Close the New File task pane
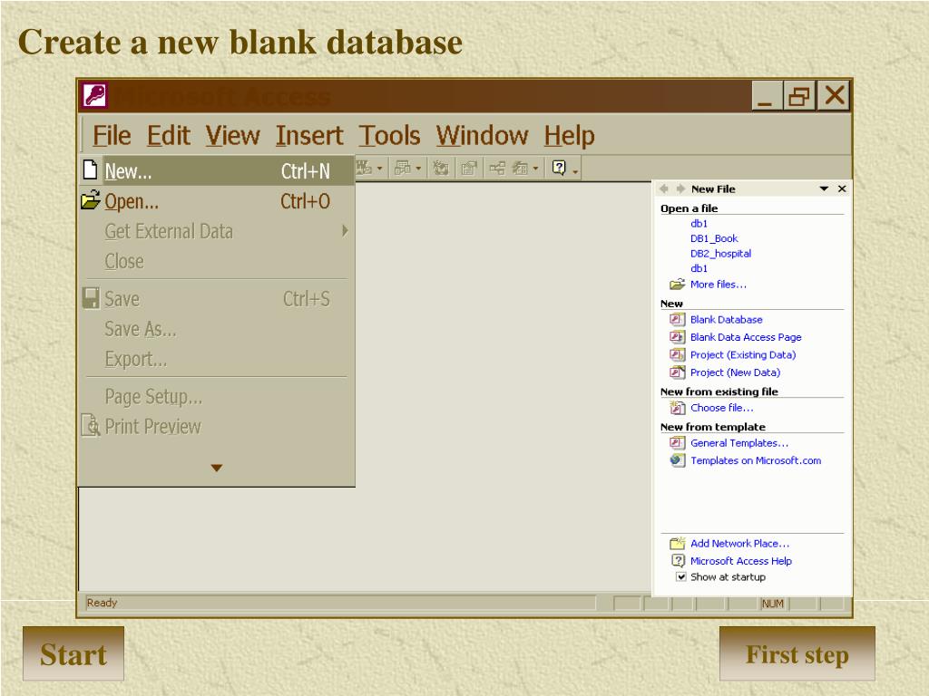Image resolution: width=929 pixels, height=696 pixels. tap(842, 188)
